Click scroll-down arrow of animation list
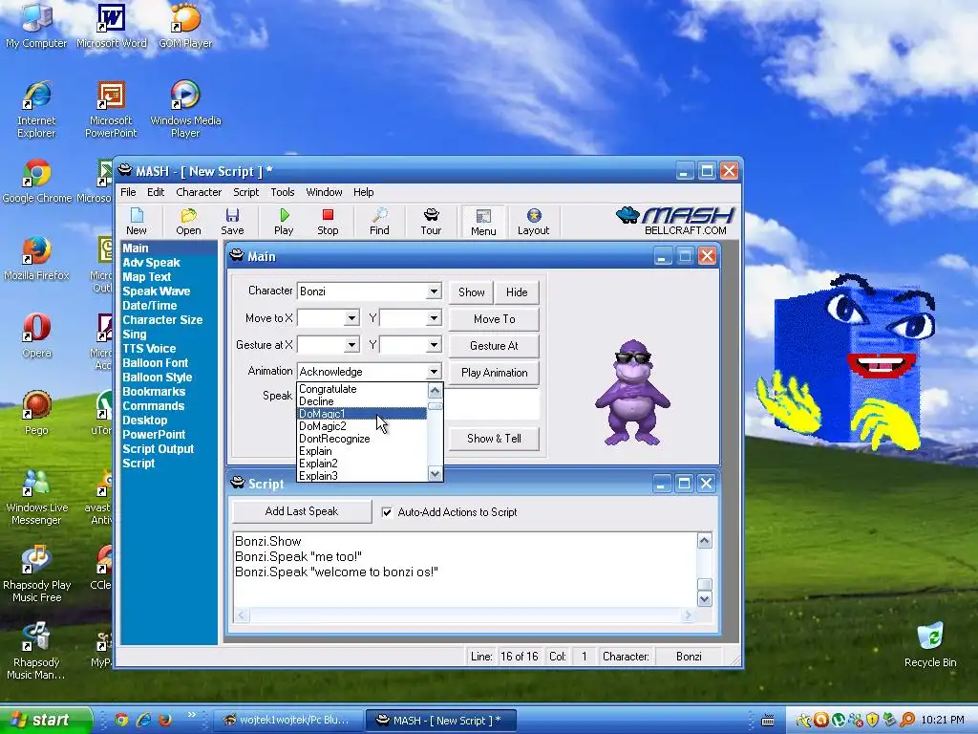978x734 pixels. (435, 474)
